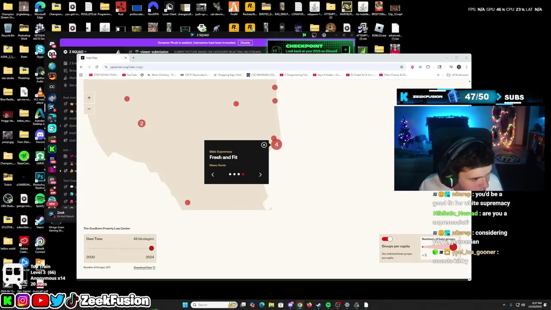The width and height of the screenshot is (551, 310).
Task: Click the Checkpoint banner arrow in Discord
Action: click(345, 50)
